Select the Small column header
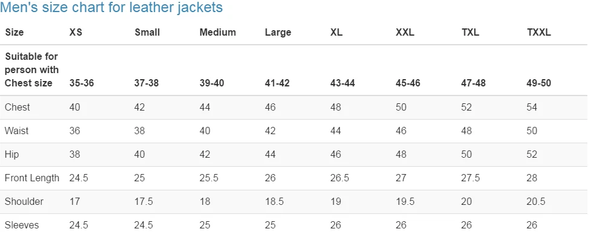 tap(147, 33)
